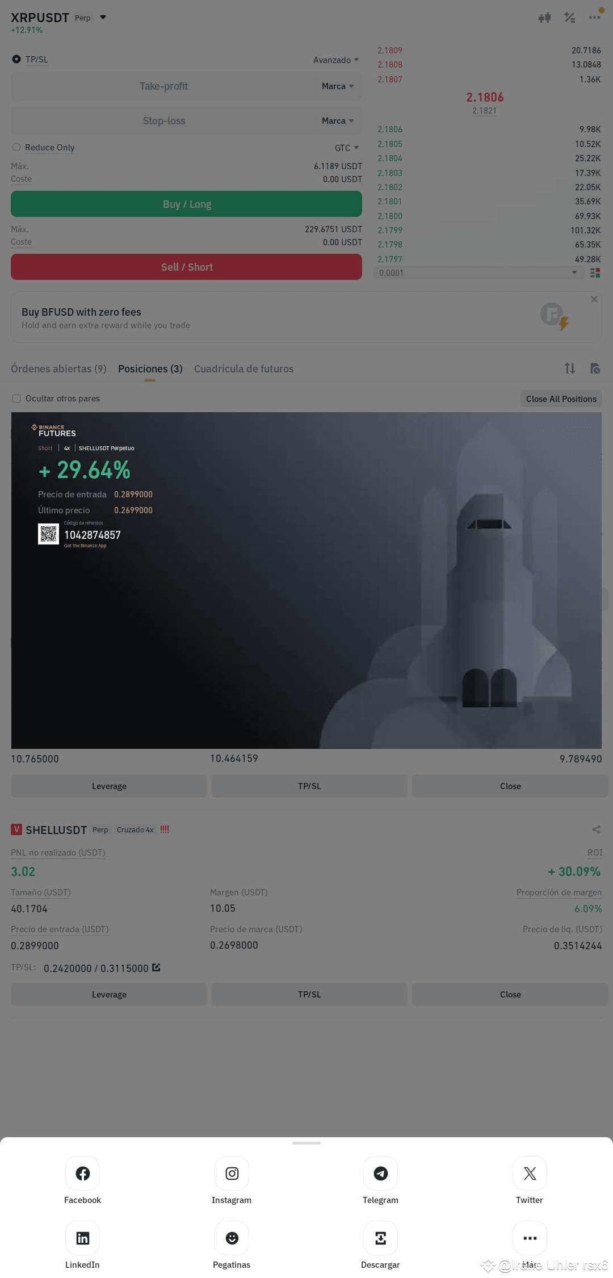Tap the BFUSD lightning coin icon
Screen dimensions: 613x1278
pyautogui.click(x=555, y=316)
